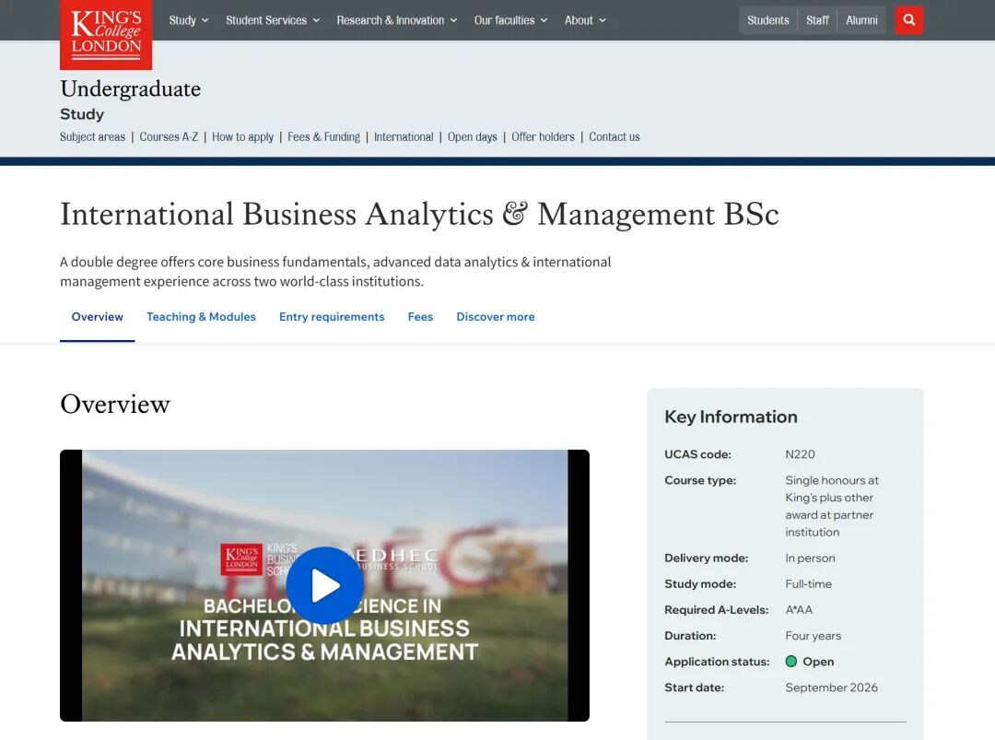The height and width of the screenshot is (740, 995).
Task: Open the Fees tab
Action: point(420,317)
